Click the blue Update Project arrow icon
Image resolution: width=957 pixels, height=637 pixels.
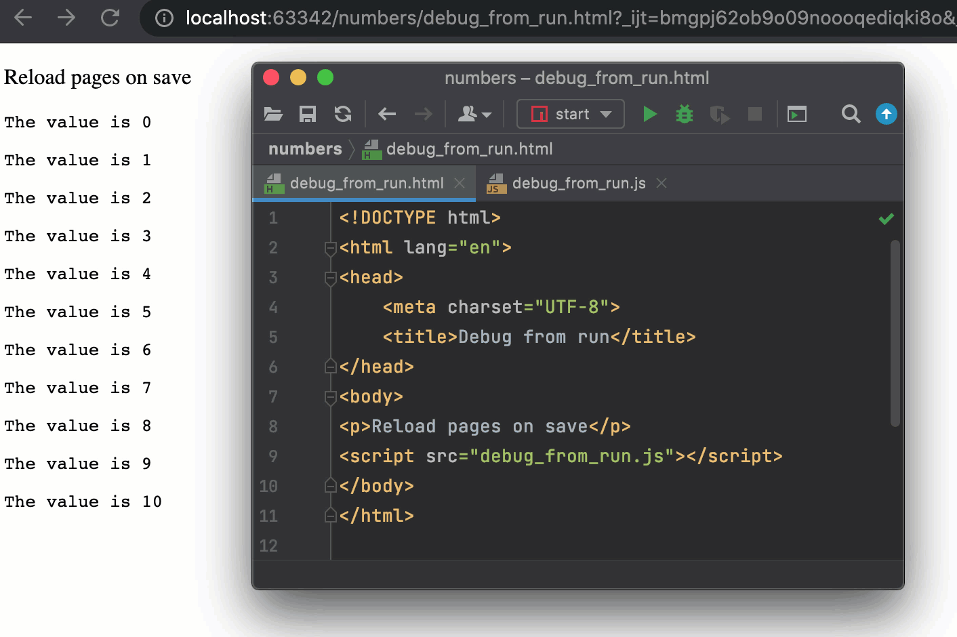[x=886, y=114]
